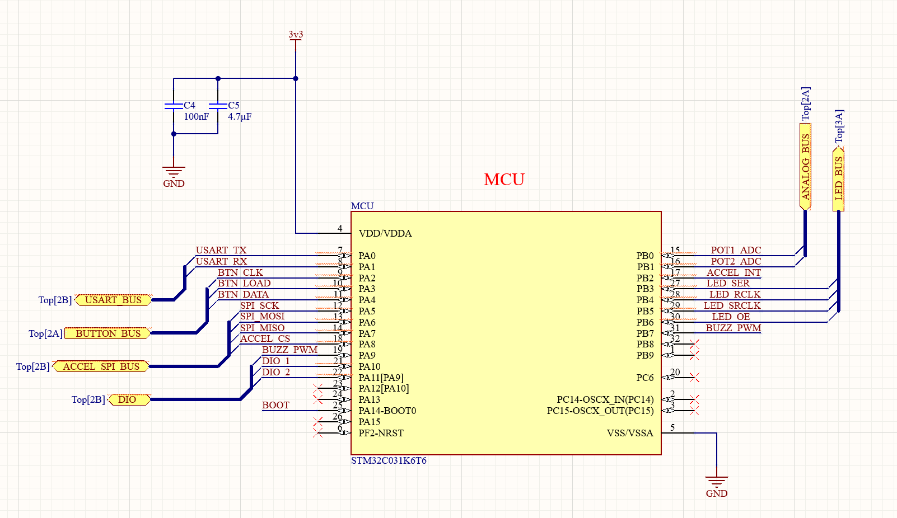Select the USART_RX net label

[221, 261]
